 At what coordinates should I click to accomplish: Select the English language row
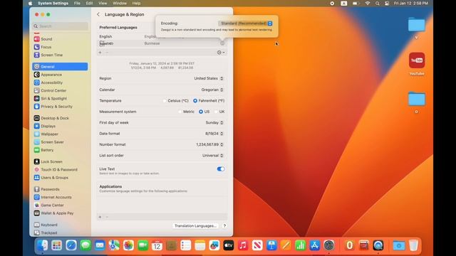coord(162,36)
